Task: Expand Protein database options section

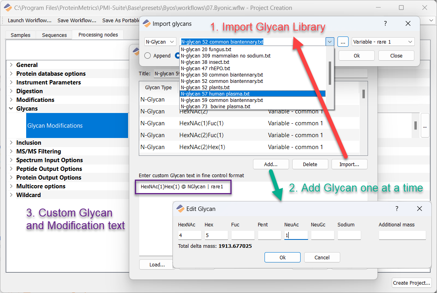Action: pyautogui.click(x=11, y=74)
